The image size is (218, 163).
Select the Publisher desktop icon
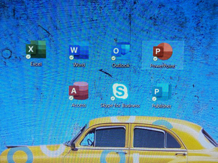point(162,92)
